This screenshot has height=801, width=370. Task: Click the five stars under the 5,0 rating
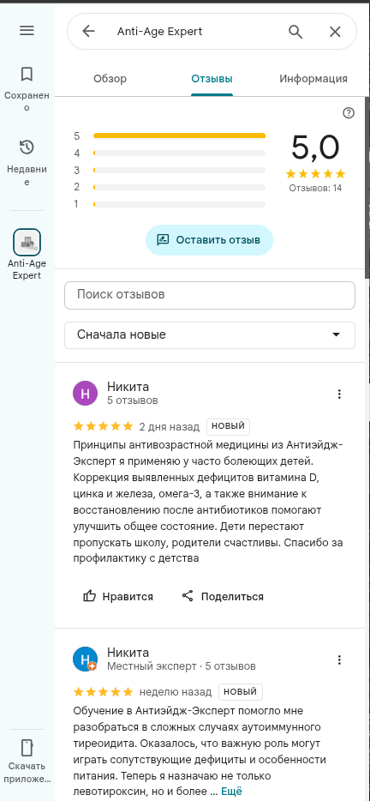(x=315, y=174)
